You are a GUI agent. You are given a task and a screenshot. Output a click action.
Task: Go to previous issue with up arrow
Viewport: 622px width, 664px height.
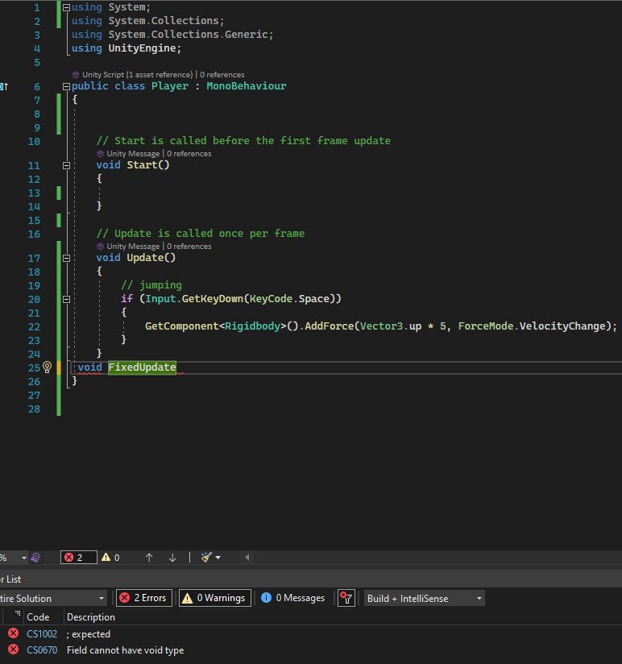(x=149, y=557)
